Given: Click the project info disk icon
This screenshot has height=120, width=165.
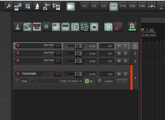Looking at the screenshot, I should click(18, 6).
